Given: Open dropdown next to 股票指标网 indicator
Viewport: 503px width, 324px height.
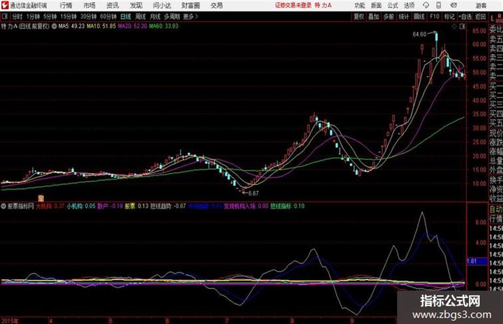Looking at the screenshot, I should point(4,206).
